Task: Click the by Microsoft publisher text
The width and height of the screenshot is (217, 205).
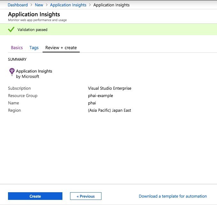Action: click(x=28, y=77)
